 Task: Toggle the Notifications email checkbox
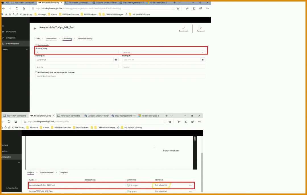(36, 72)
